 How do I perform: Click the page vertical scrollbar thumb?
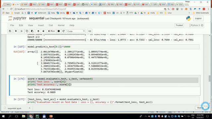coord(210,79)
